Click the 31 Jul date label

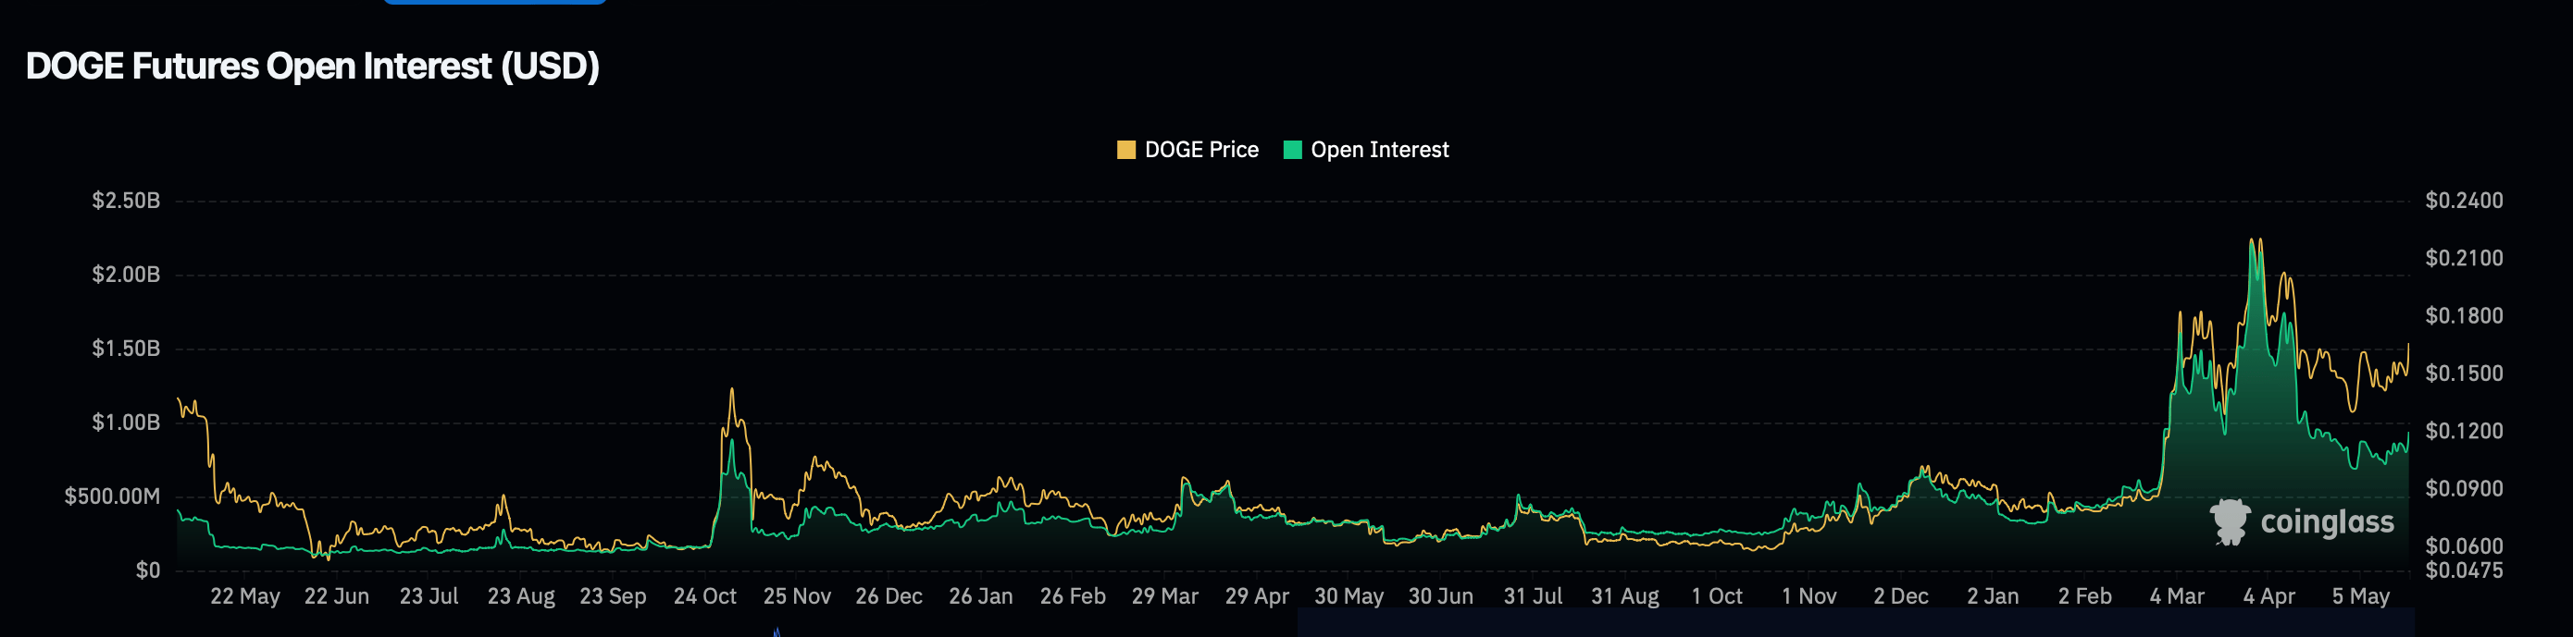click(x=1532, y=596)
